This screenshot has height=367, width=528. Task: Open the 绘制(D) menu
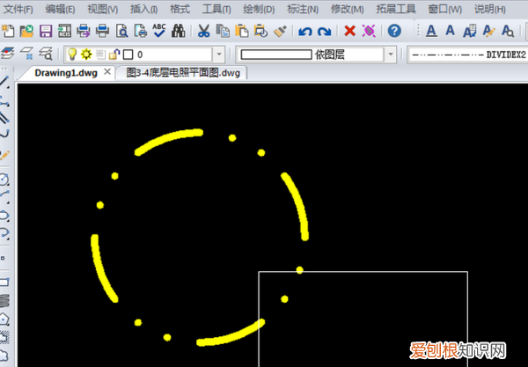[x=259, y=9]
